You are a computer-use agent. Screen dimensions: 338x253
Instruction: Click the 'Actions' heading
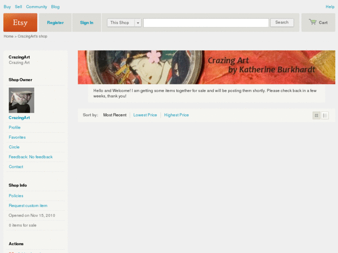[x=16, y=244]
